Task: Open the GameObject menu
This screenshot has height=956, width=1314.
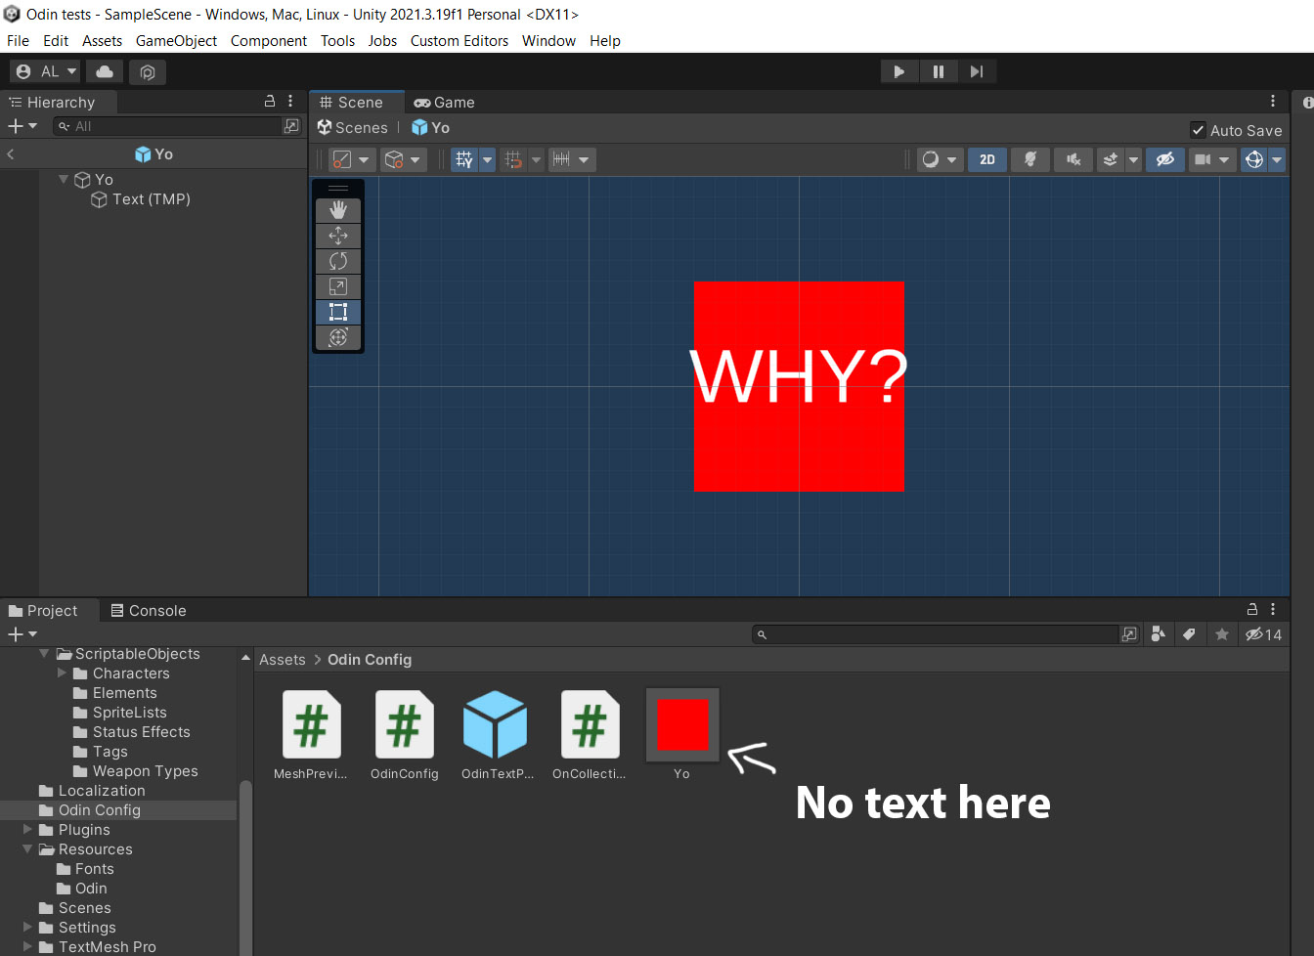Action: (176, 41)
